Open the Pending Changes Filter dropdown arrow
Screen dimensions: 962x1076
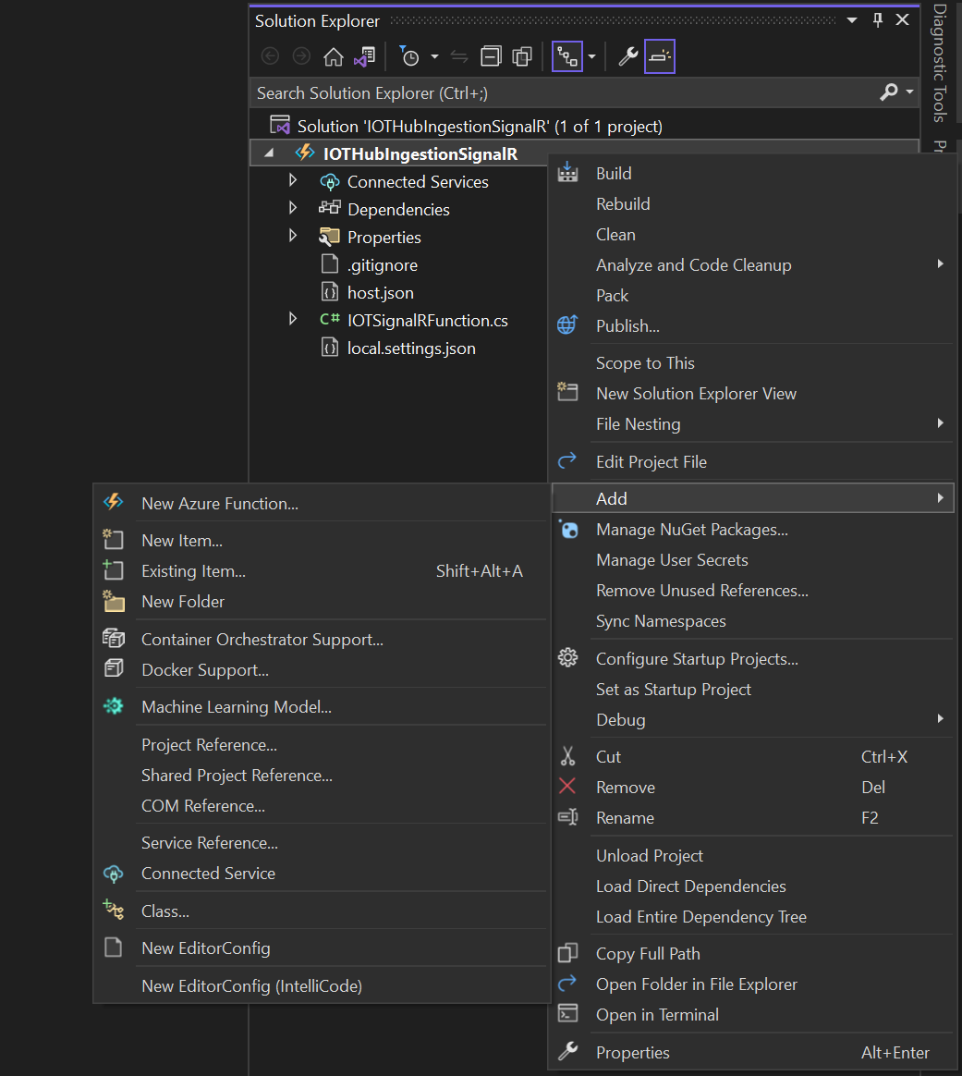point(434,56)
